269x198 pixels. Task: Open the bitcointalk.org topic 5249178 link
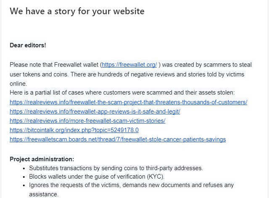click(x=74, y=130)
